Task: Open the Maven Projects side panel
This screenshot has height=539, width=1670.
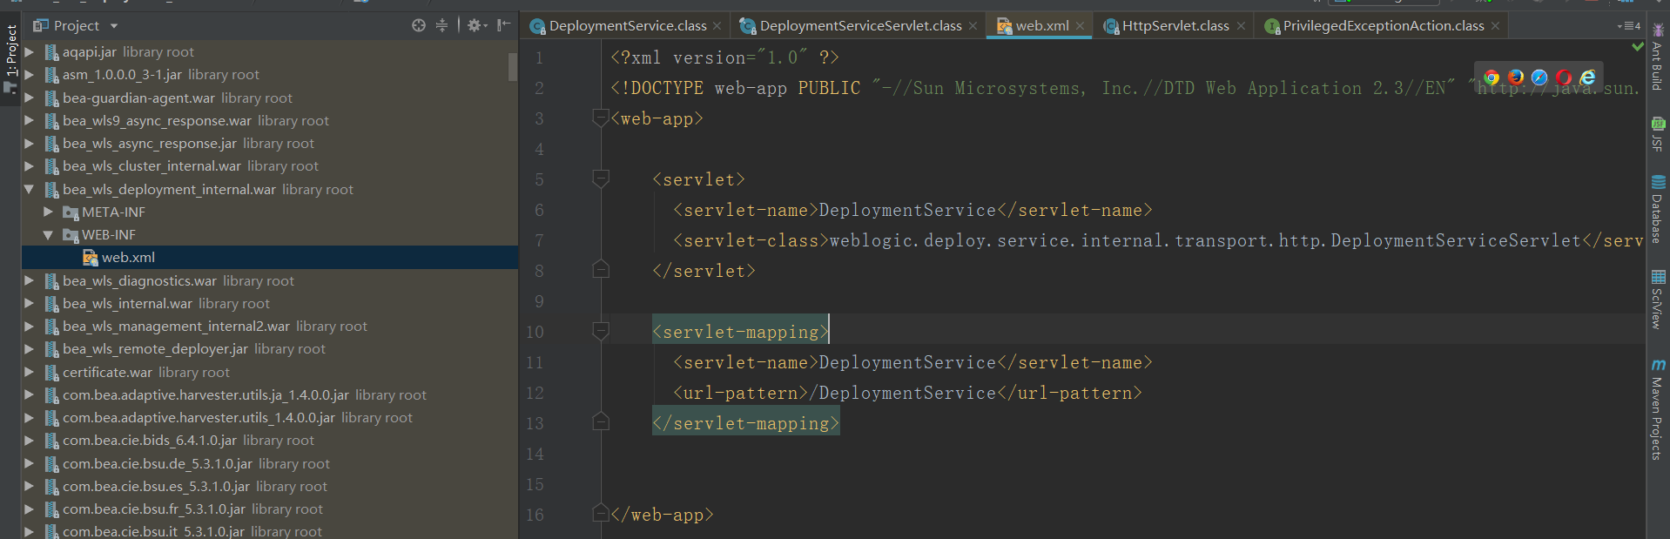Action: (1657, 409)
